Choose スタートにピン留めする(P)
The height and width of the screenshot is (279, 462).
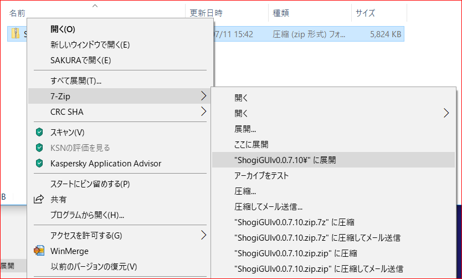pyautogui.click(x=120, y=184)
